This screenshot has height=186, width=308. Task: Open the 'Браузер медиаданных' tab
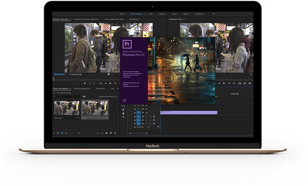82,89
